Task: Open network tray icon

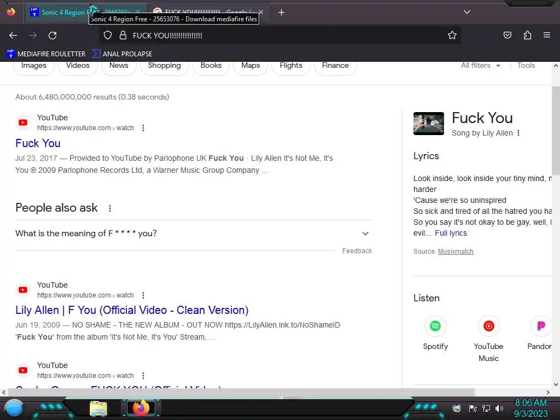Action: coord(486,409)
